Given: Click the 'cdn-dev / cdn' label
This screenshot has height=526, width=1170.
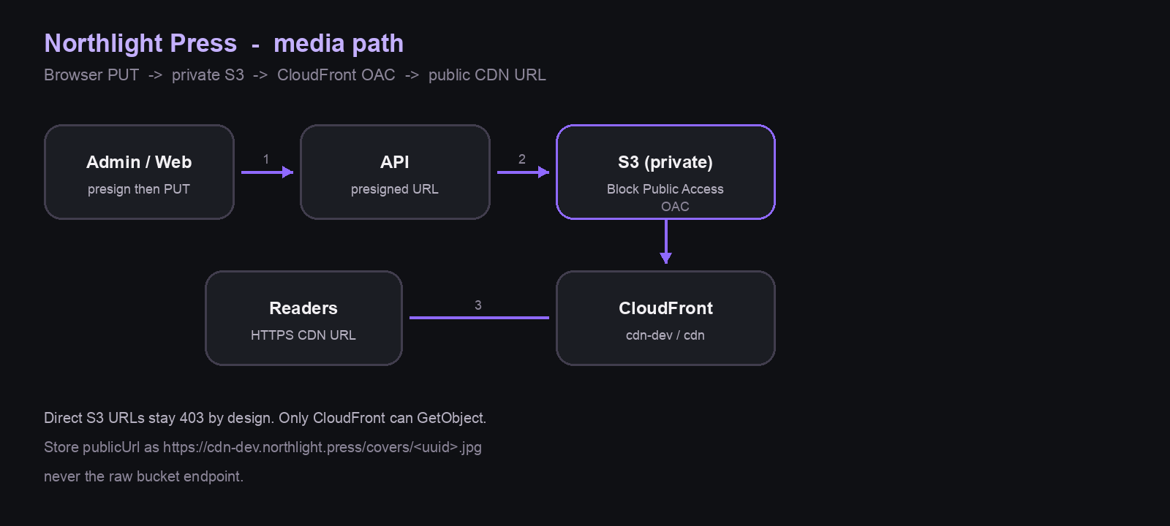Looking at the screenshot, I should pos(665,335).
